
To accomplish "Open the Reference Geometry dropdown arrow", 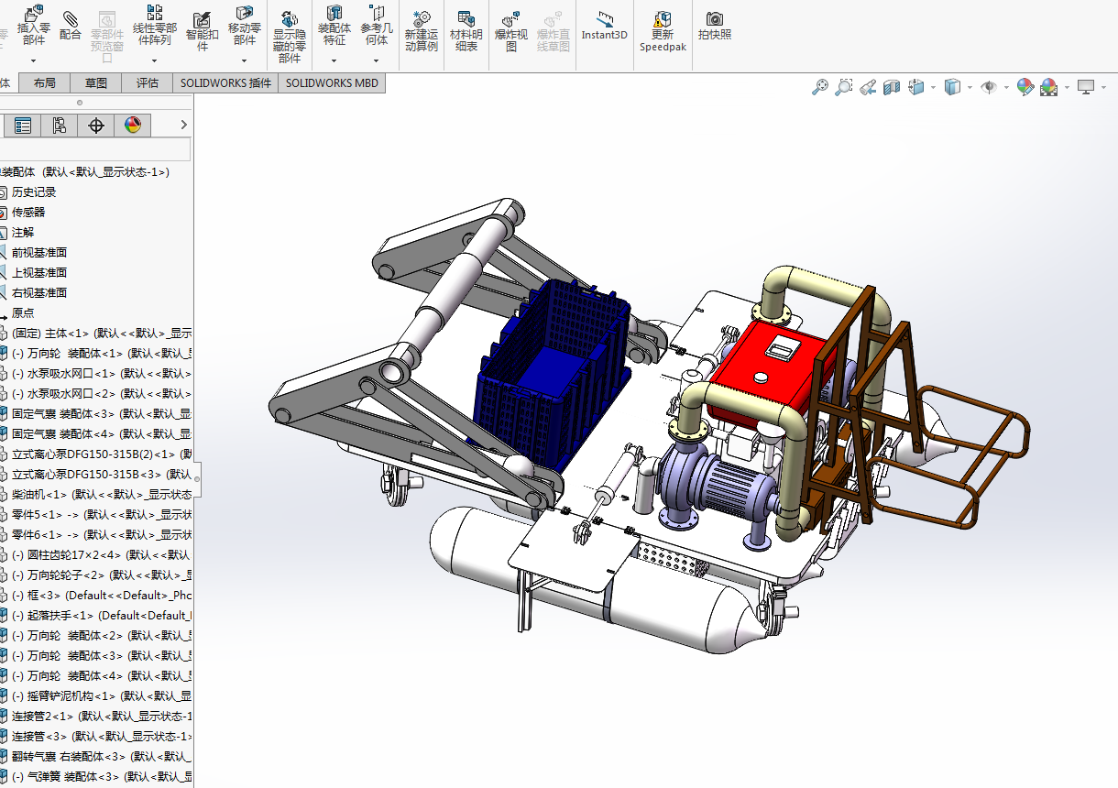I will pyautogui.click(x=377, y=61).
